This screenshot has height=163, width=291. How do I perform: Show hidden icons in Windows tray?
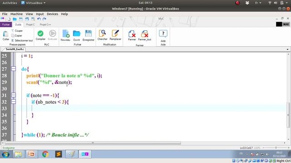tap(247, 154)
